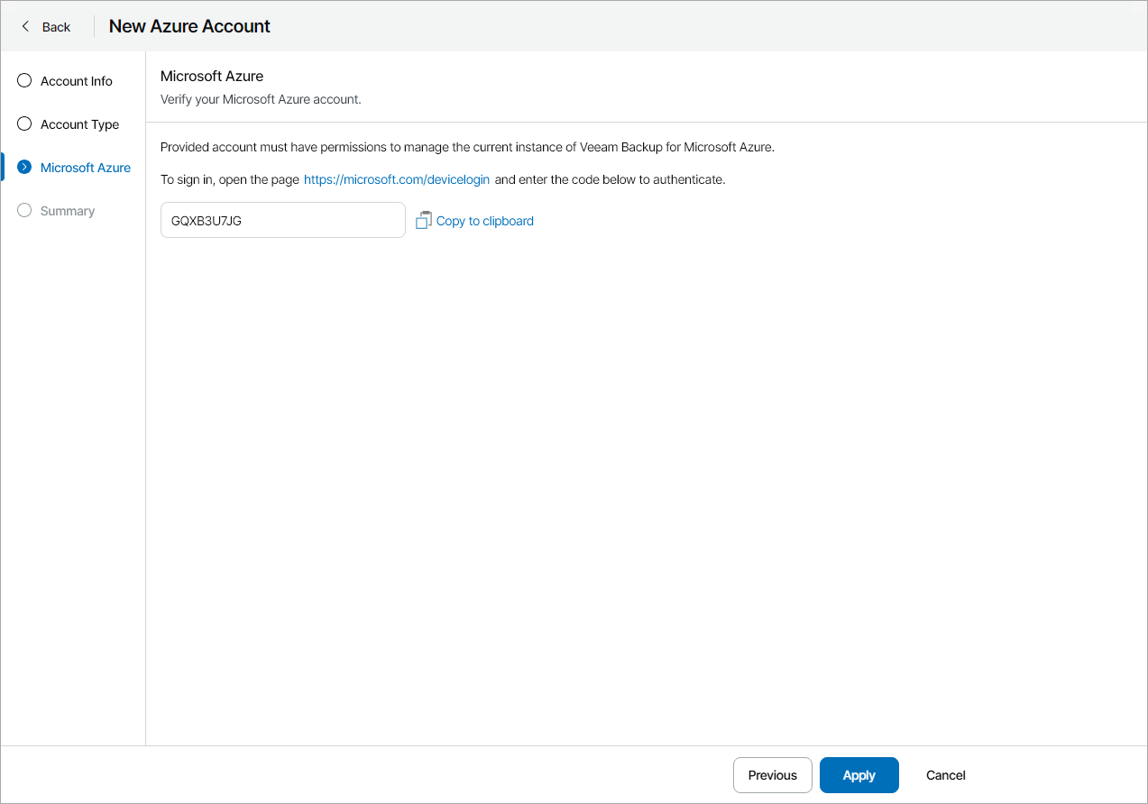This screenshot has height=804, width=1148.
Task: Click the Previous button
Action: 772,774
